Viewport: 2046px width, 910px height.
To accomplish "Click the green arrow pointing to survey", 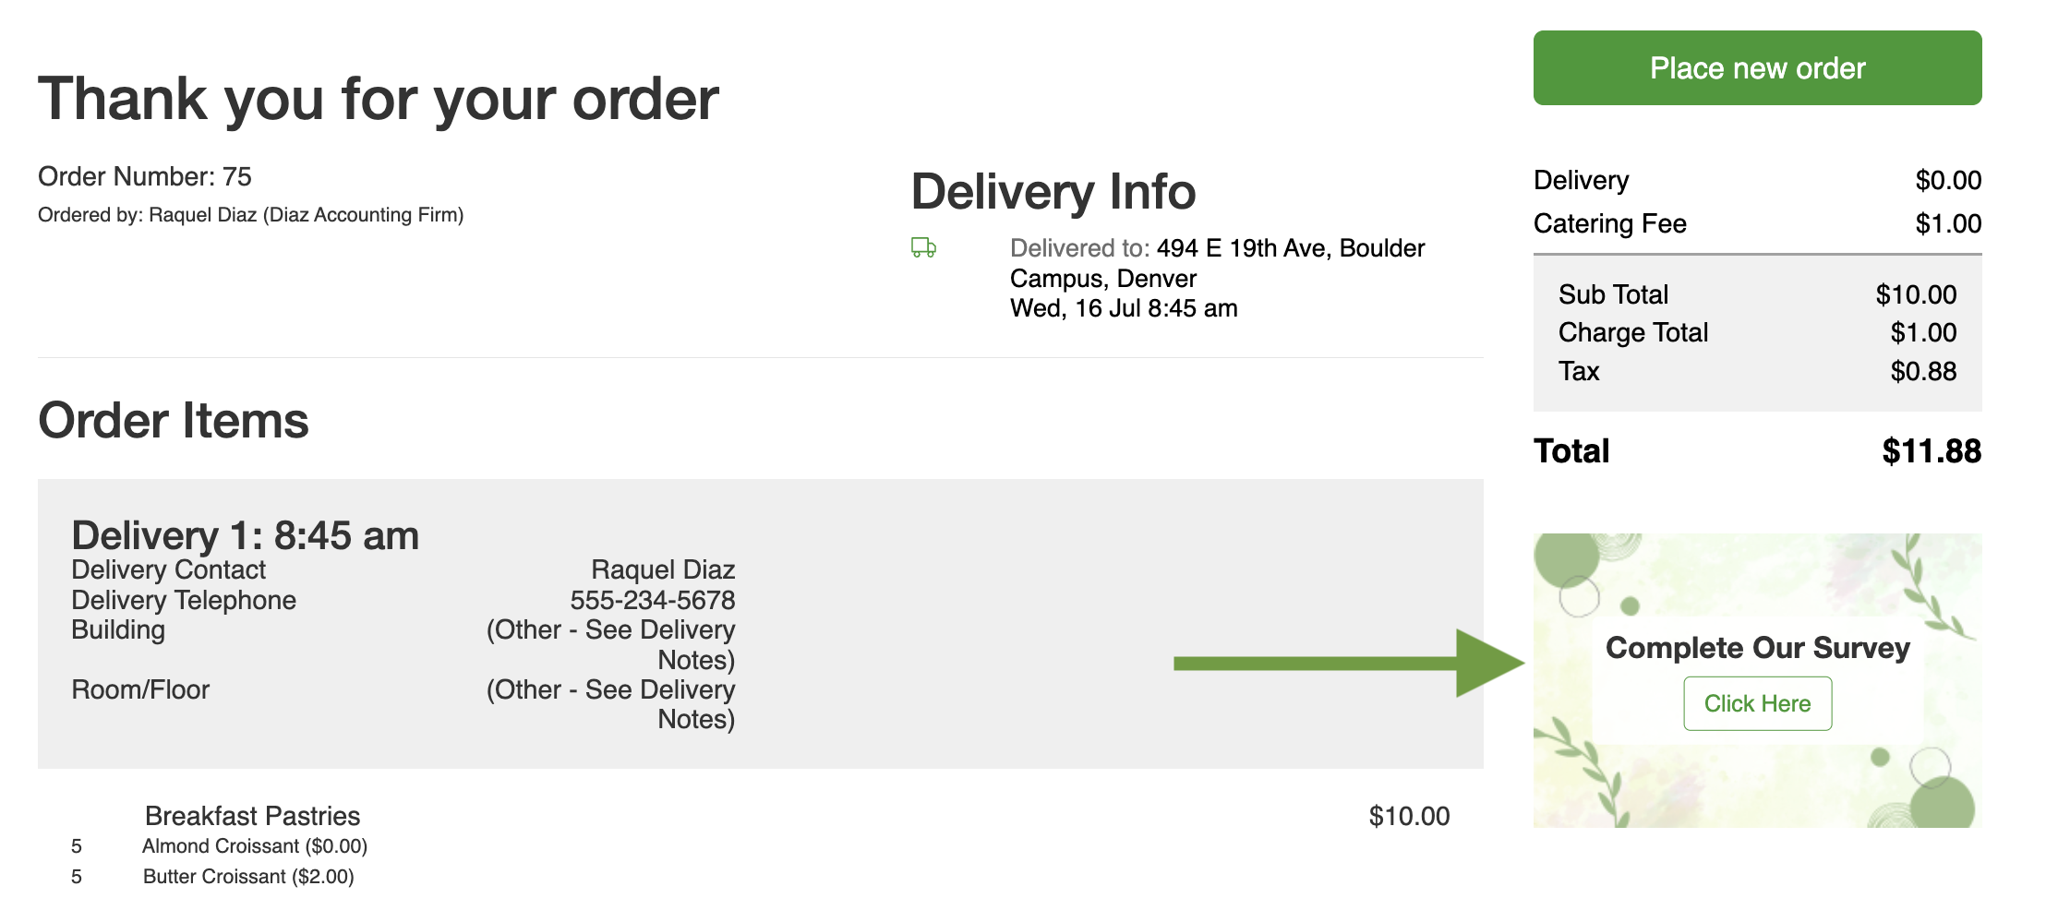I will pyautogui.click(x=1349, y=663).
